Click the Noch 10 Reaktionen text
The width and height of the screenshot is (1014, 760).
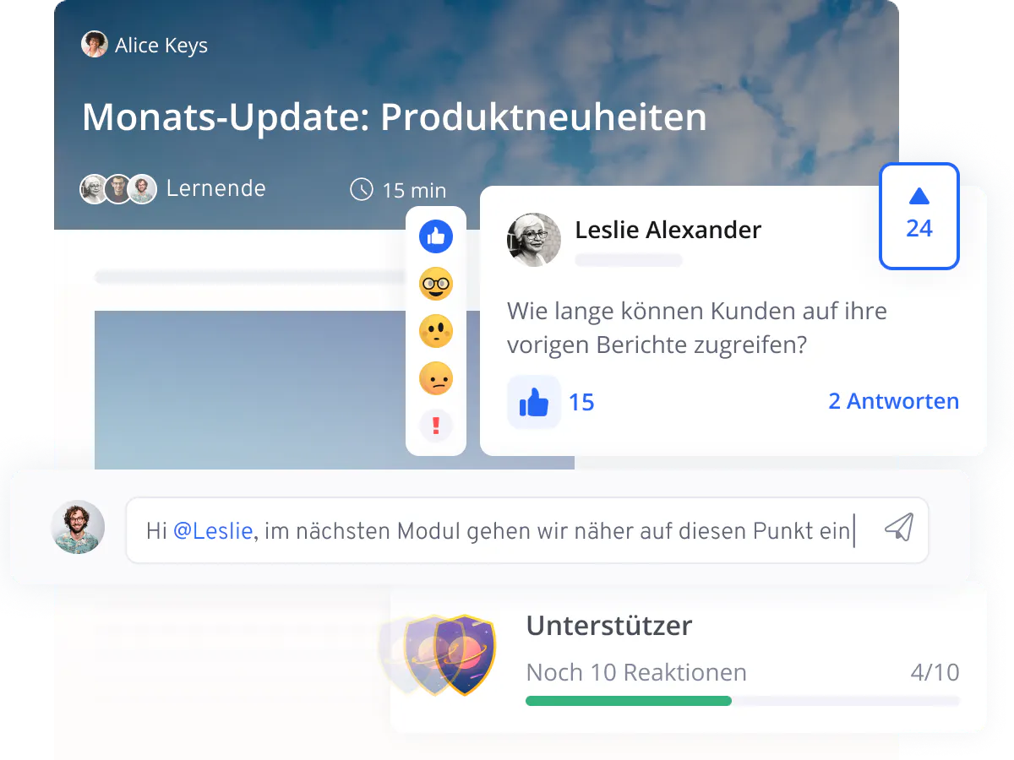pos(636,673)
